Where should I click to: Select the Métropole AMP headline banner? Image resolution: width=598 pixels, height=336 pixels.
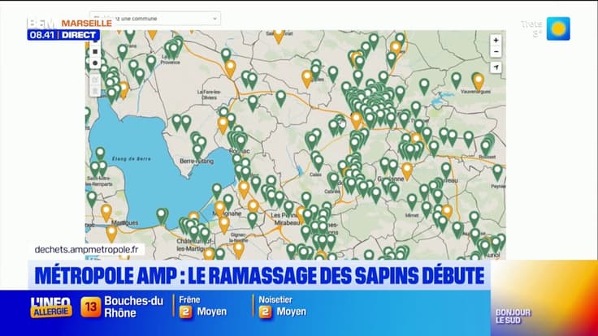259,275
